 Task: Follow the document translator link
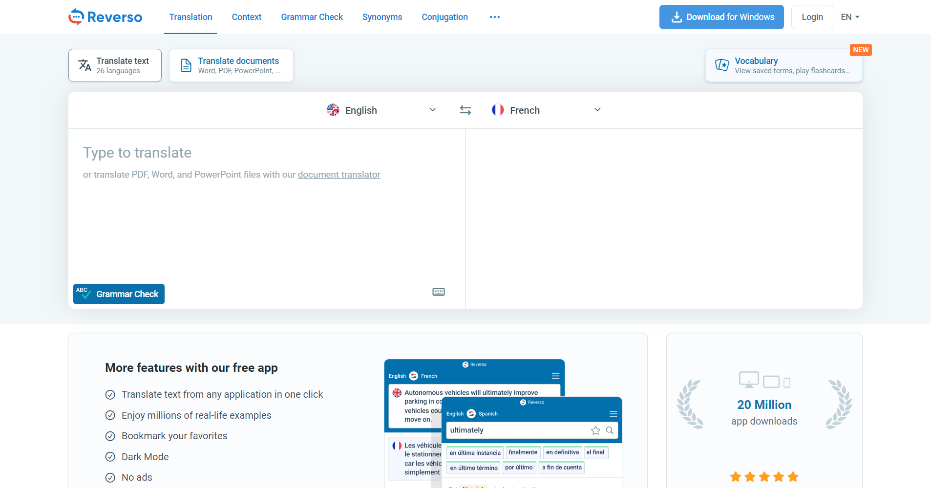click(x=339, y=175)
